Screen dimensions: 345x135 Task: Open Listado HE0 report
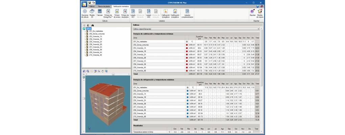[x=149, y=13]
